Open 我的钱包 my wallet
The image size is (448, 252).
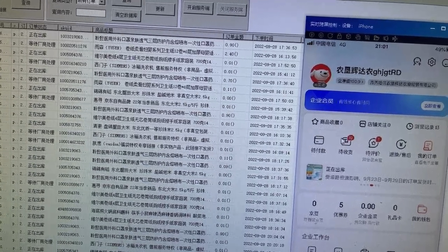click(x=421, y=213)
